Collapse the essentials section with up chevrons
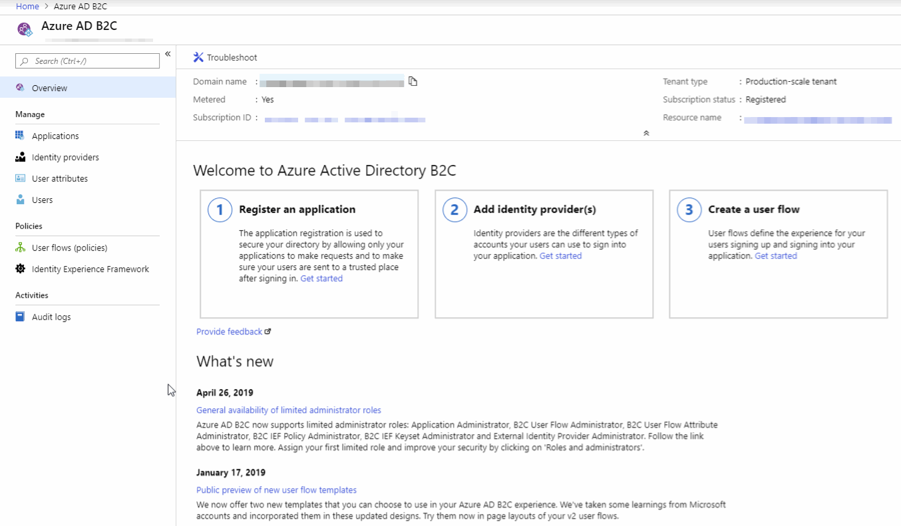 click(x=645, y=133)
